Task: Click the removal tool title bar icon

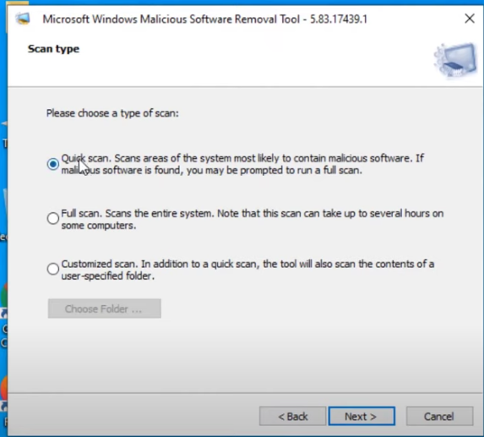Action: coord(23,19)
